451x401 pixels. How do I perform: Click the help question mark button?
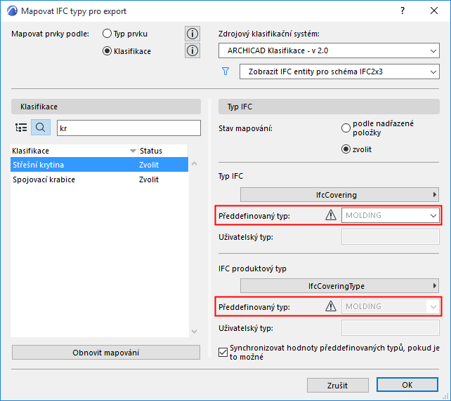point(403,11)
